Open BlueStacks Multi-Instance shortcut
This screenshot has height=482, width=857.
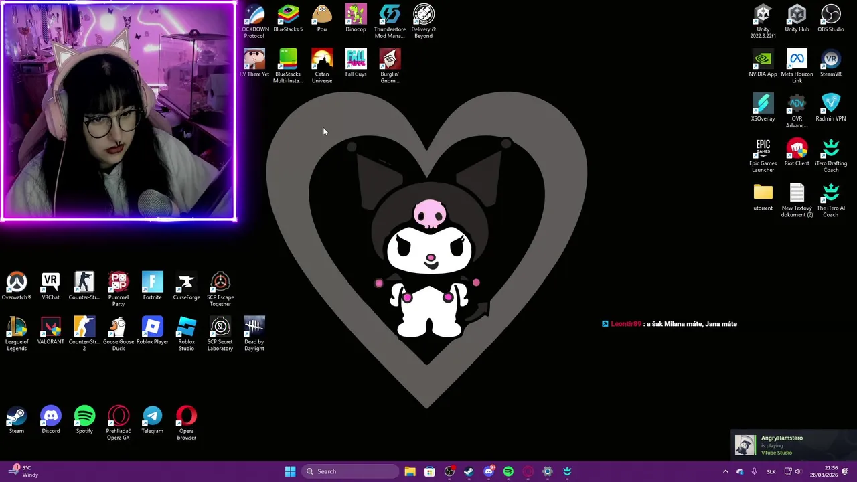pyautogui.click(x=288, y=66)
